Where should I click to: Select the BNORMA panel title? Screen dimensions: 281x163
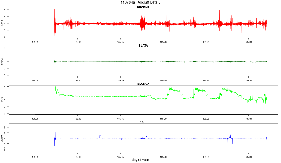[143, 7]
